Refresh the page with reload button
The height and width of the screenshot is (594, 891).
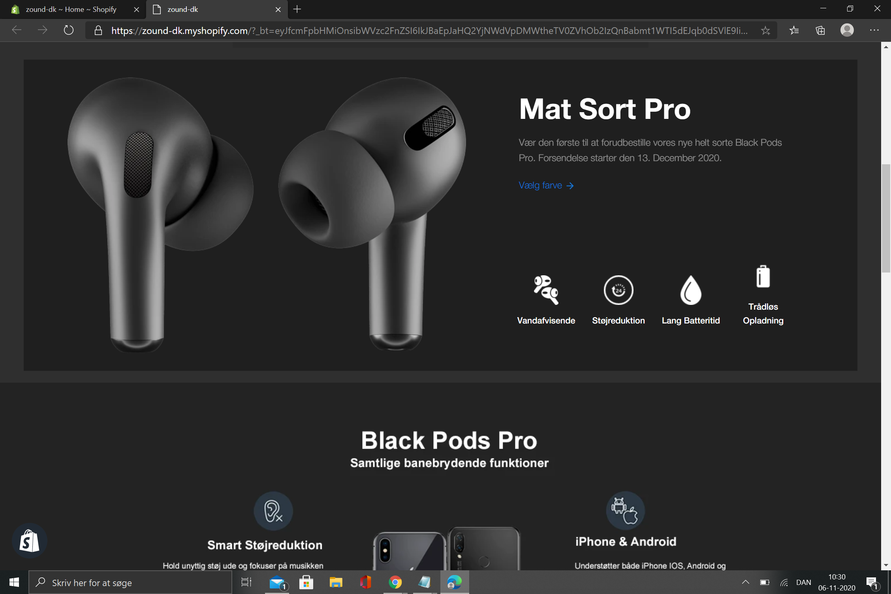(x=69, y=30)
